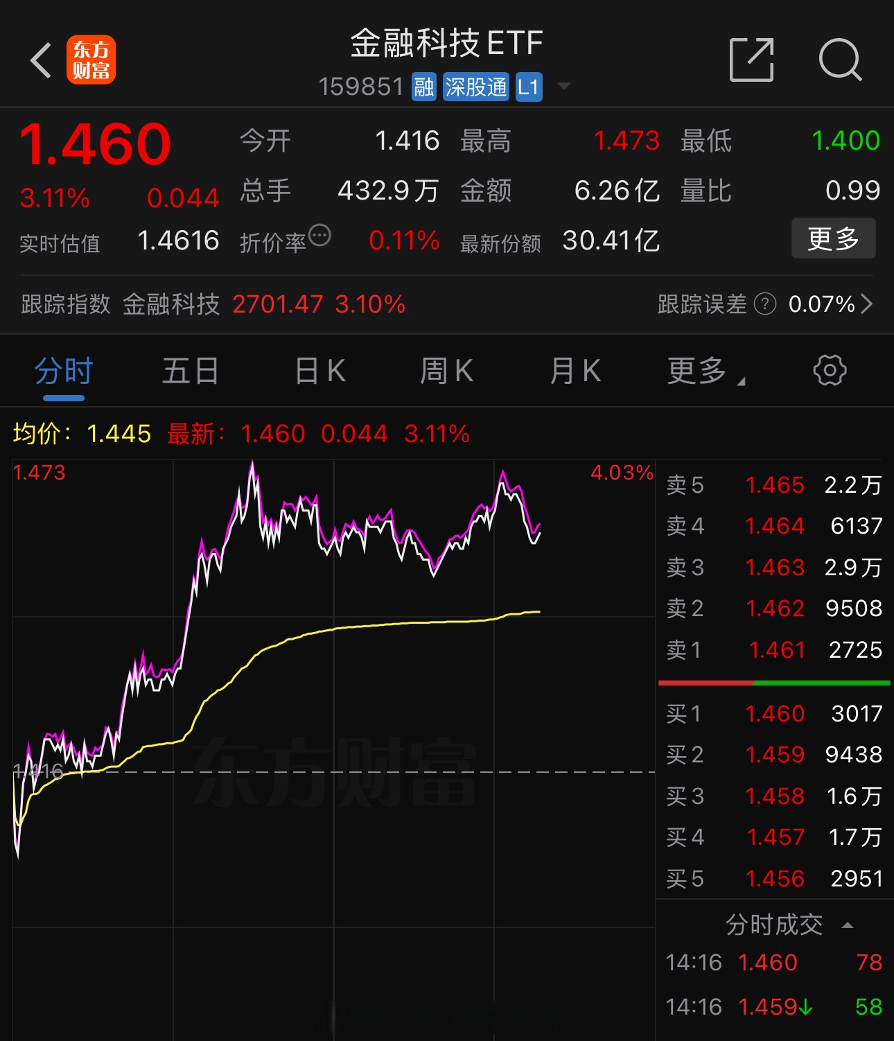The width and height of the screenshot is (894, 1041).
Task: Switch to 日K tab
Action: [x=320, y=371]
